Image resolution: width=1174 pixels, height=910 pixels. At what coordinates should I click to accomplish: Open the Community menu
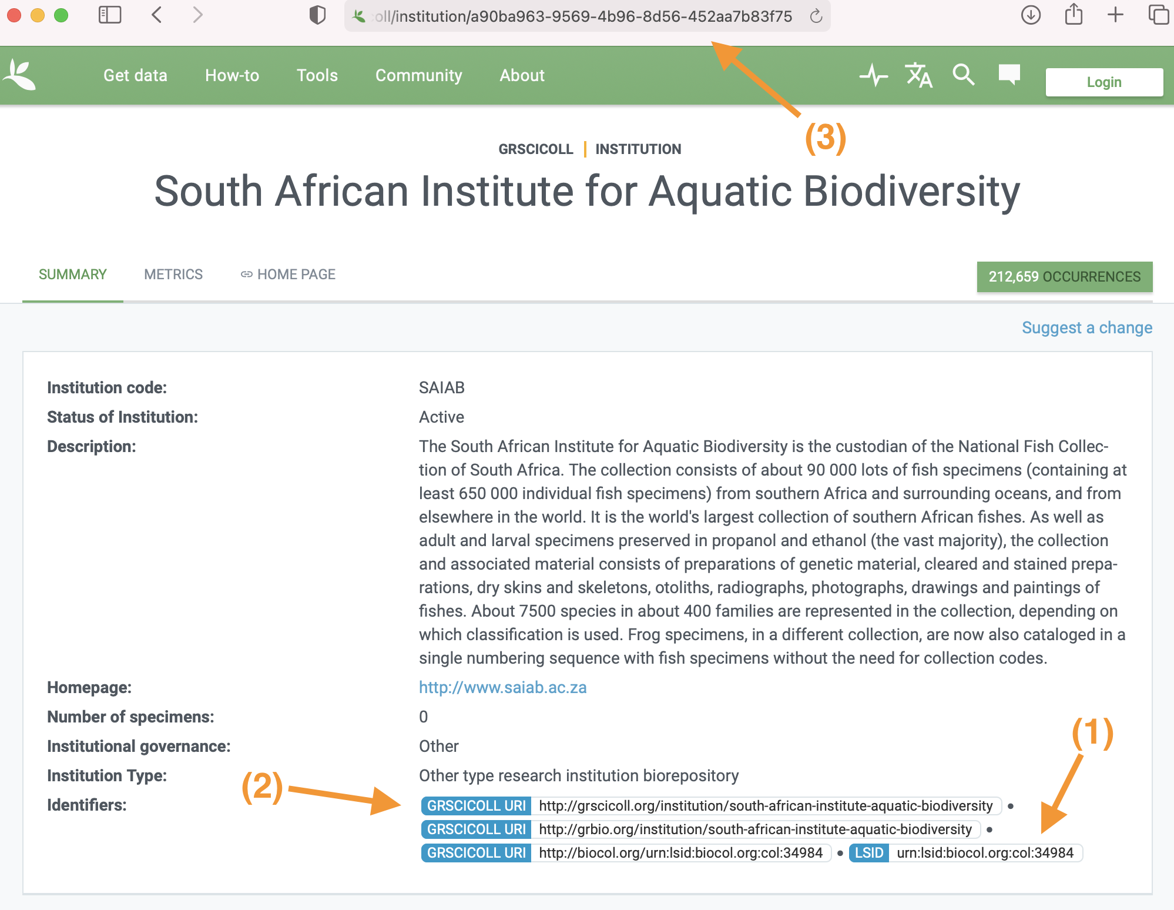[x=417, y=75]
